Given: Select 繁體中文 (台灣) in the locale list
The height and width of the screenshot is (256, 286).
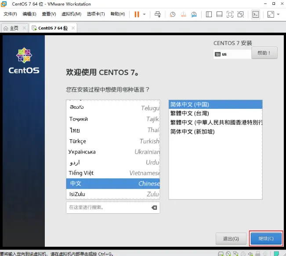Looking at the screenshot, I should point(189,113).
